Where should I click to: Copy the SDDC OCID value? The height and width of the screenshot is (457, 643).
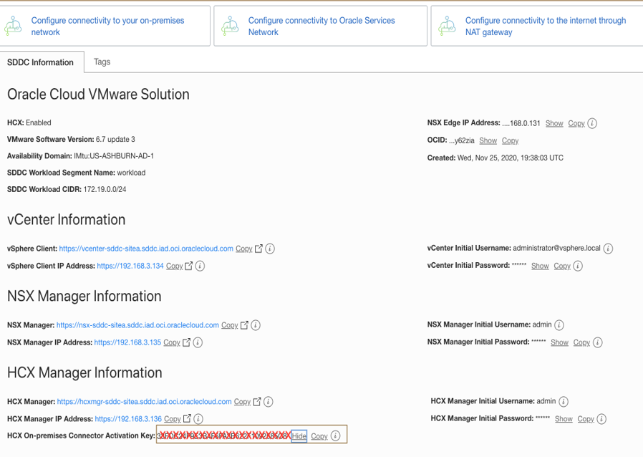(x=510, y=140)
